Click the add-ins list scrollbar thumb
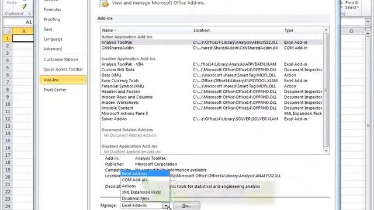The image size is (374, 210). coord(326,90)
